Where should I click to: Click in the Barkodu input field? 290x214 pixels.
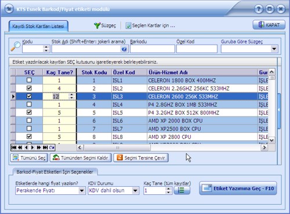point(153,49)
